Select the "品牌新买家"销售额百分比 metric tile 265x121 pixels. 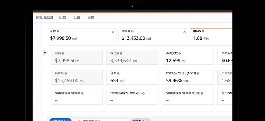[x=188, y=97]
